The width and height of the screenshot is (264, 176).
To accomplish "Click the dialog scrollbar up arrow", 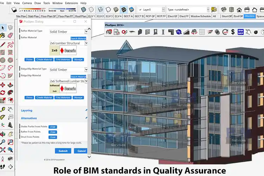I will (89, 29).
